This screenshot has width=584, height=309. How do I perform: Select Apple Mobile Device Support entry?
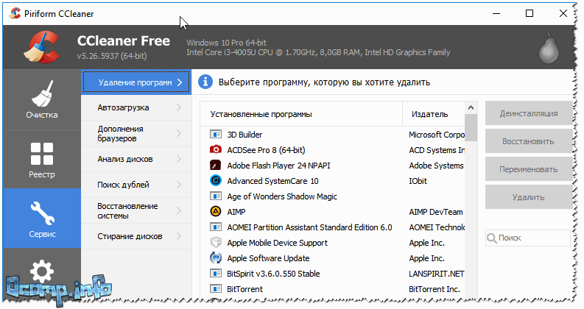coord(277,243)
